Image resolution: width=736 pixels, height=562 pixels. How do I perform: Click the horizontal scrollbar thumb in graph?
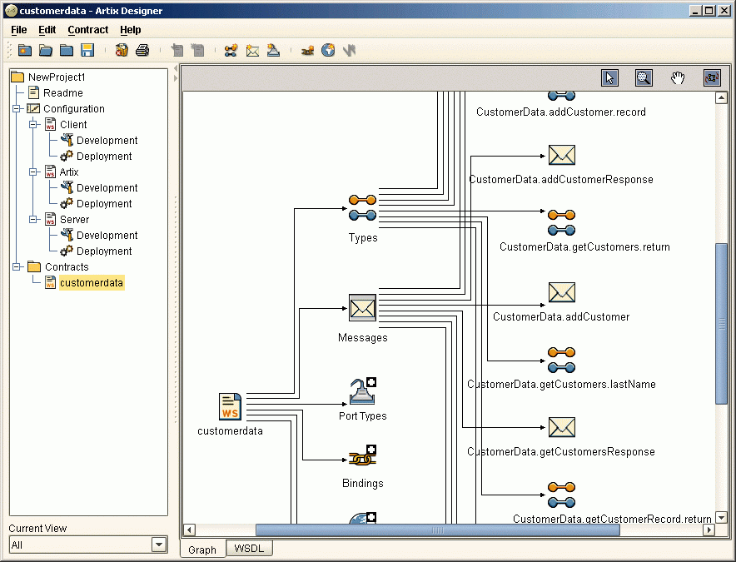point(437,530)
